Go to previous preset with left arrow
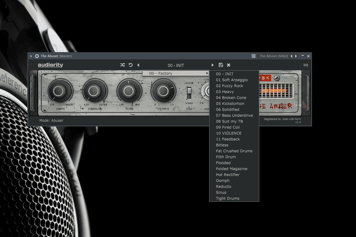The image size is (356, 237). point(138,65)
